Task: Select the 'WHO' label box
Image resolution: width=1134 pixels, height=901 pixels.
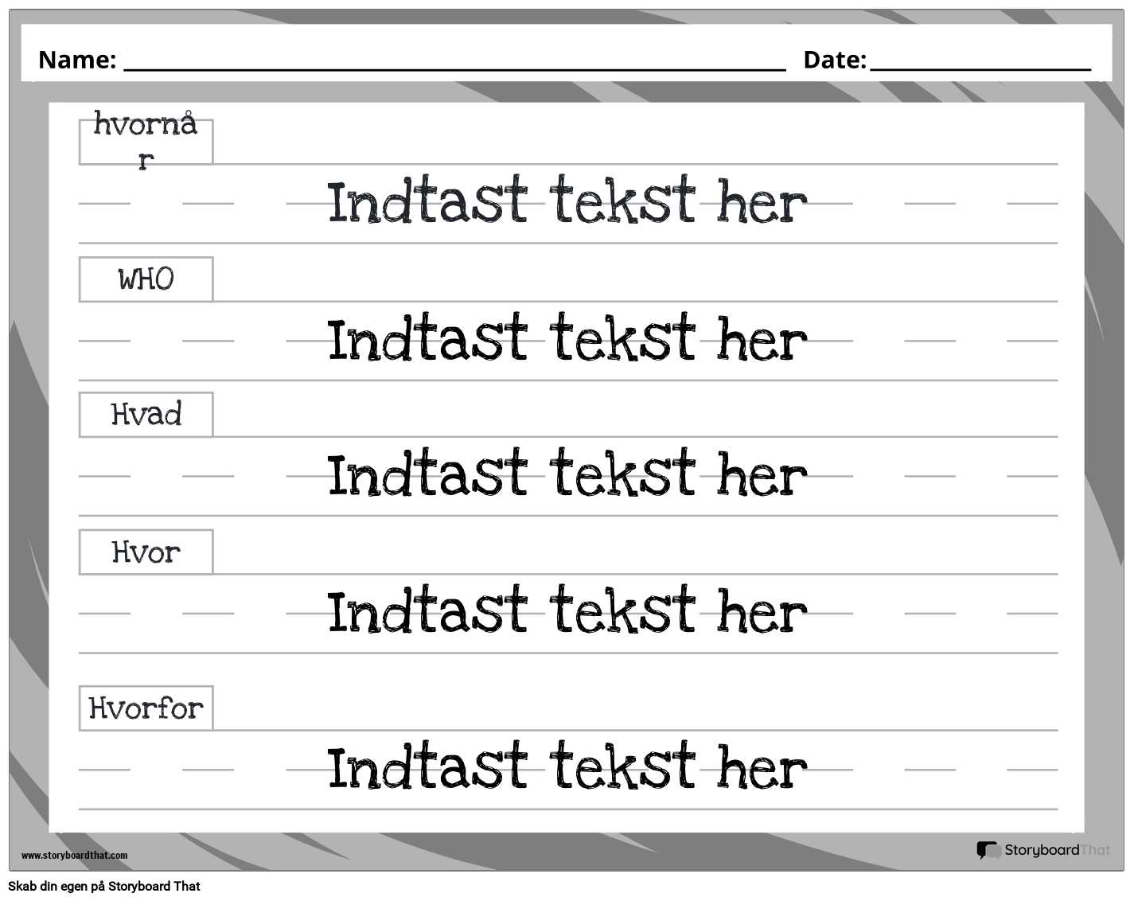Action: [146, 279]
